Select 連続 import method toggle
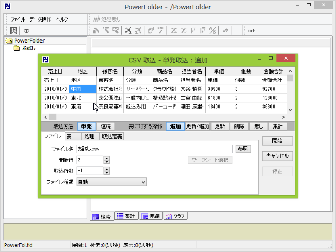 point(106,127)
